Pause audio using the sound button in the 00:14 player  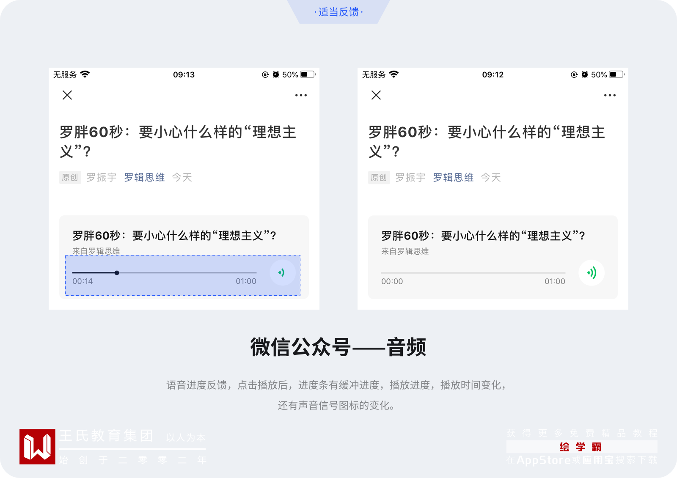click(283, 273)
